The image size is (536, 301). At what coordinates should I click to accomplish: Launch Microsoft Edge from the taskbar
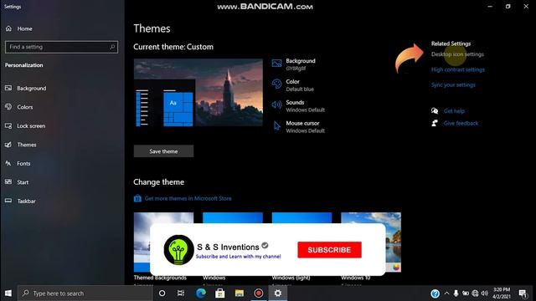click(201, 293)
